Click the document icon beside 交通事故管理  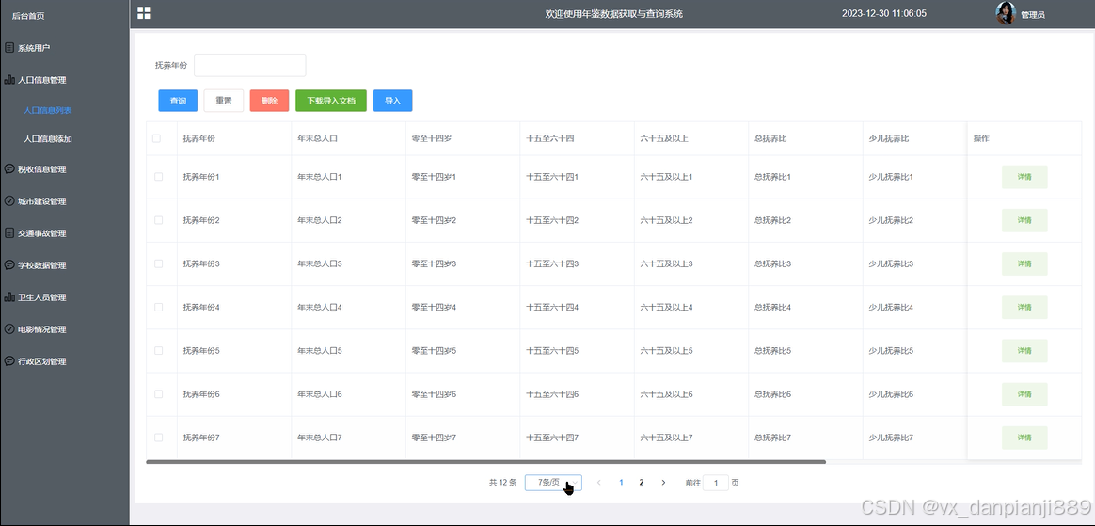9,233
